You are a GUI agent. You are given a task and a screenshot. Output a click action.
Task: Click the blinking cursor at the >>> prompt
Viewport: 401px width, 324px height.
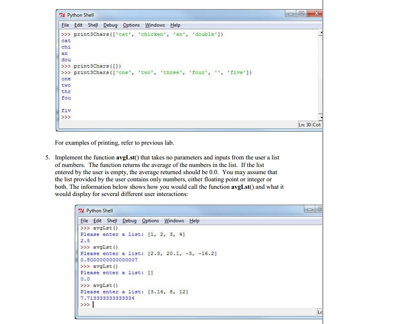click(x=93, y=305)
